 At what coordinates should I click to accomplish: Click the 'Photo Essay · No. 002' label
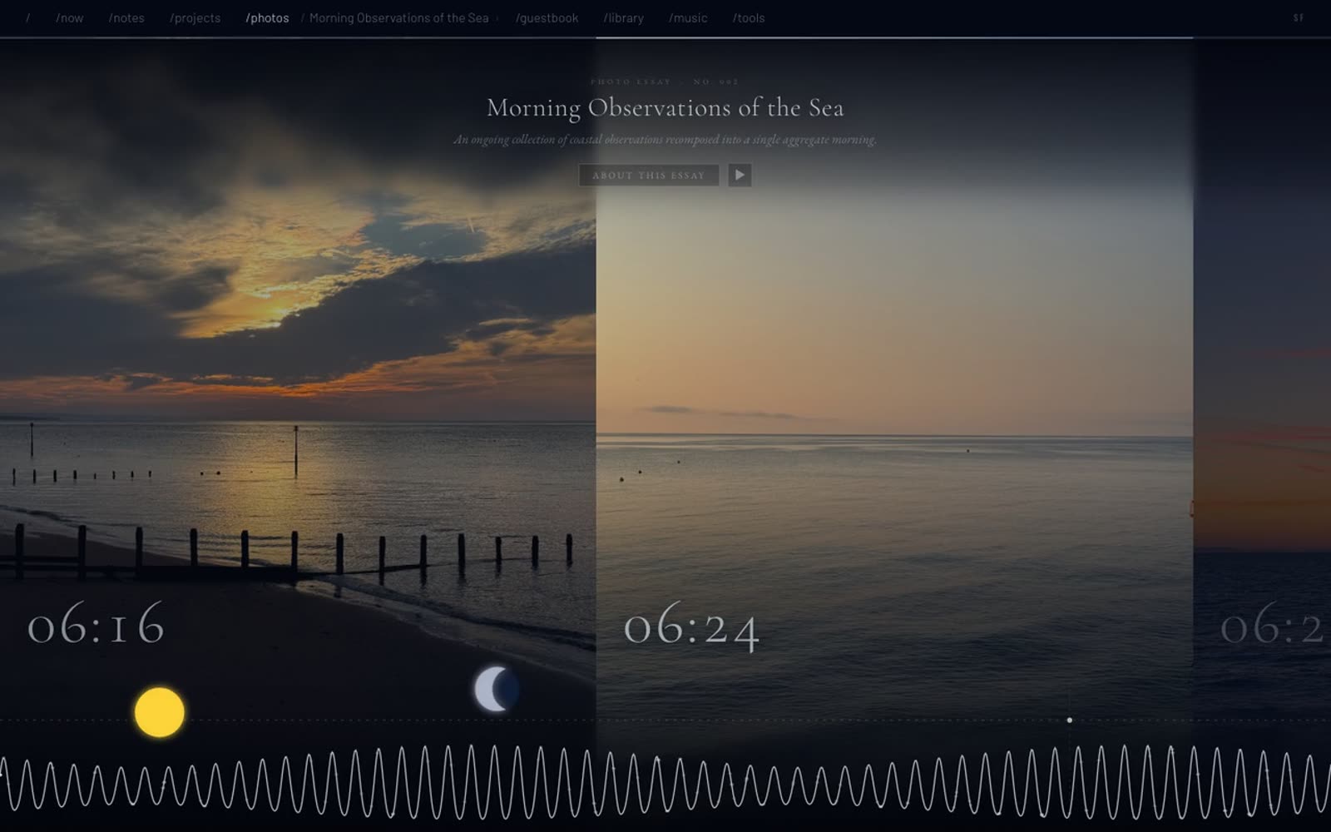(665, 82)
